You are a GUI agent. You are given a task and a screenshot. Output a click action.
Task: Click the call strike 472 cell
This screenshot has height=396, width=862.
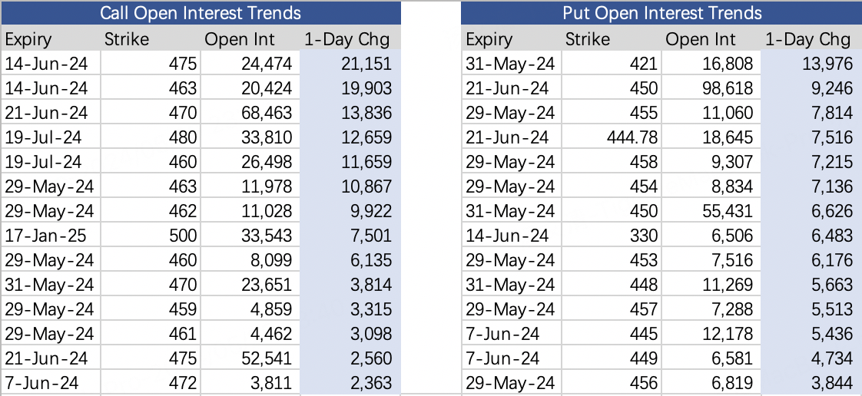(151, 383)
